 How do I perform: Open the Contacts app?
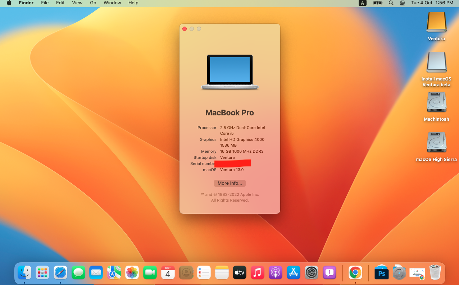[x=186, y=273]
